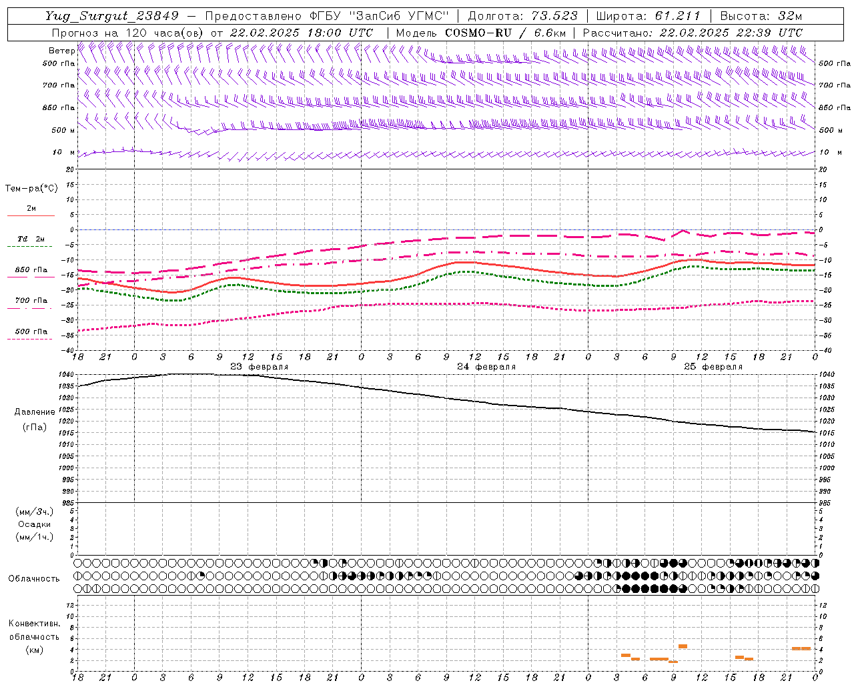Select the provider text ФГБУ "ЗапСиб УГМС"
854x683 pixels.
[380, 16]
